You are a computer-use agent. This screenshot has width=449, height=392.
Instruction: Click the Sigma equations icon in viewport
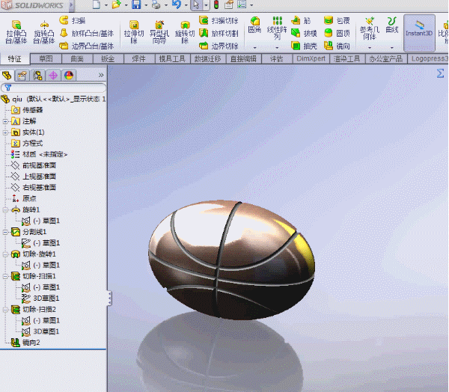(x=440, y=73)
